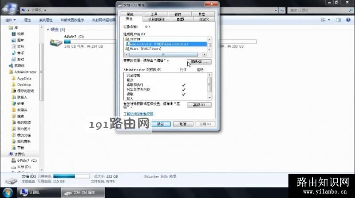Open the 64Win7 (C:) drive icon
Viewport: 355px width, 198px height.
click(x=56, y=42)
